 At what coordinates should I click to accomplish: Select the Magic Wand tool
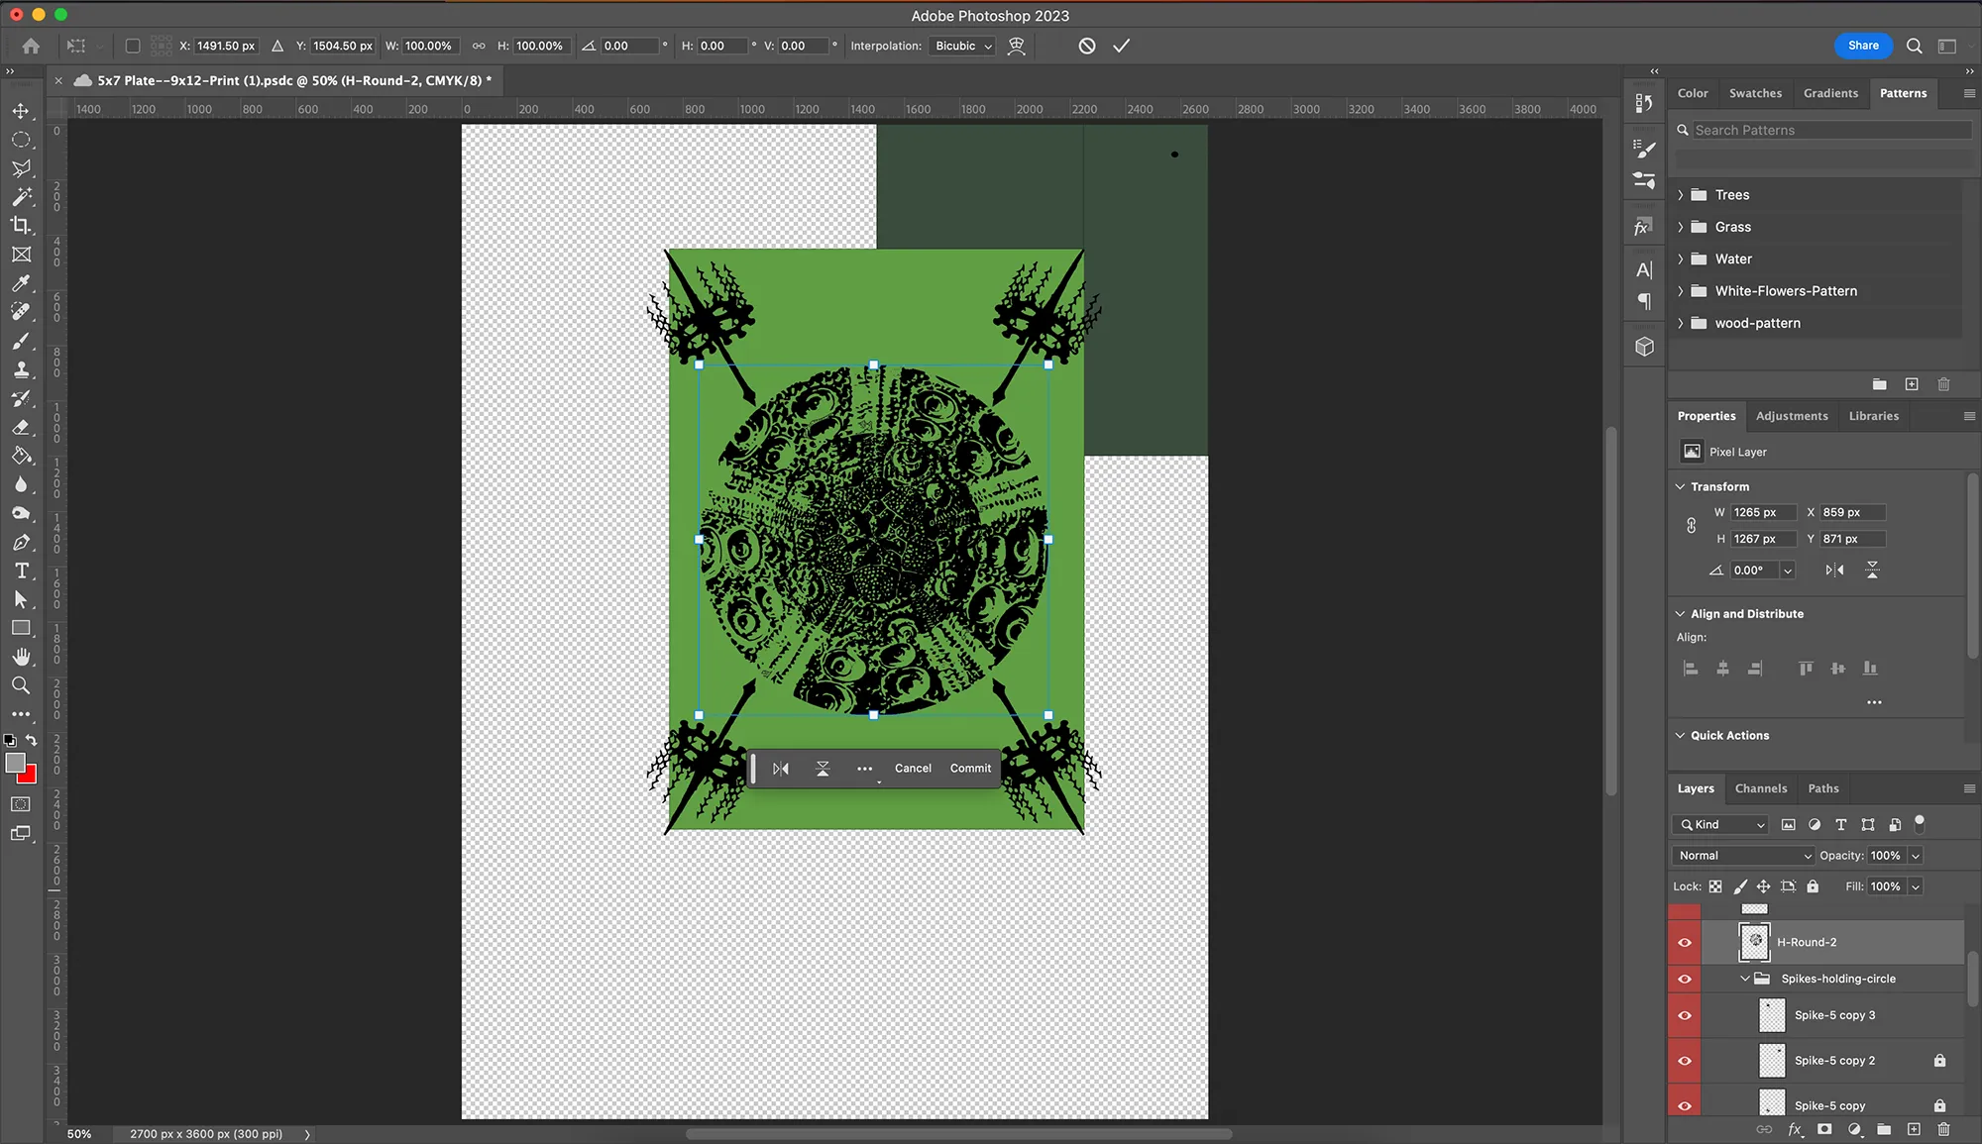click(21, 197)
